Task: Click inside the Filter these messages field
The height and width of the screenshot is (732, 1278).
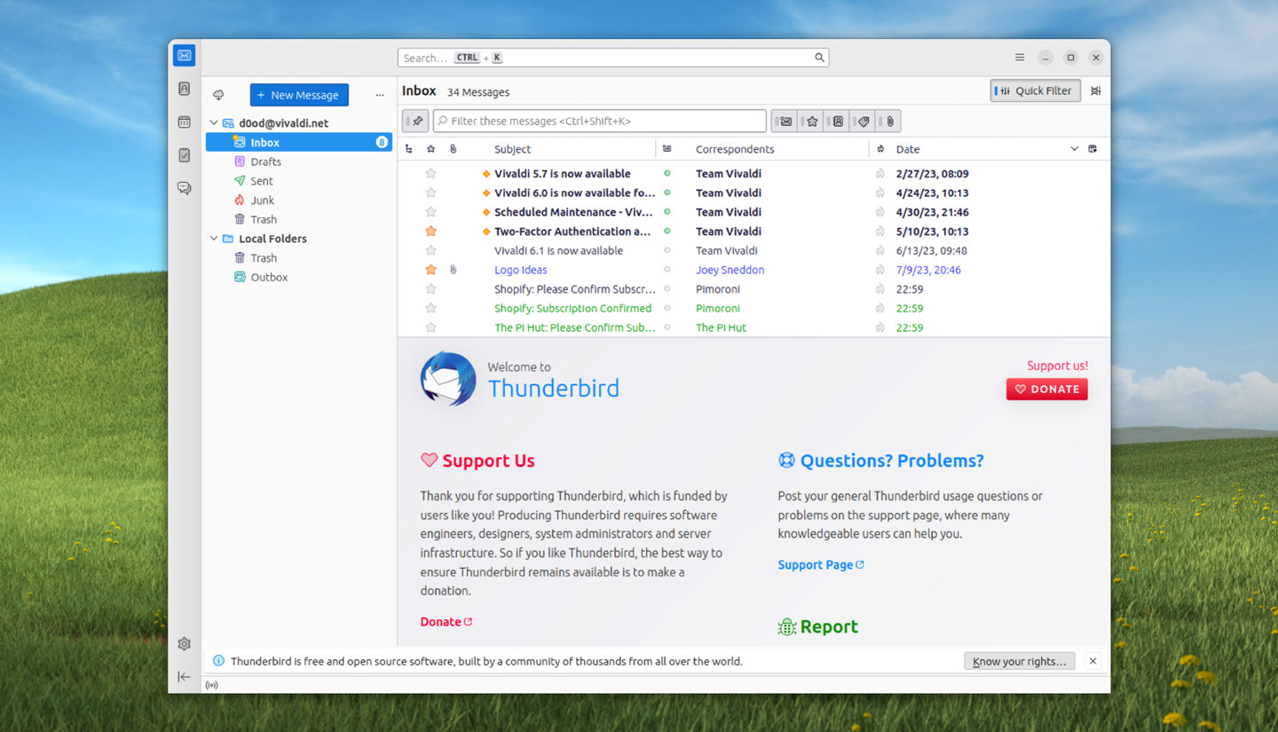Action: (599, 121)
